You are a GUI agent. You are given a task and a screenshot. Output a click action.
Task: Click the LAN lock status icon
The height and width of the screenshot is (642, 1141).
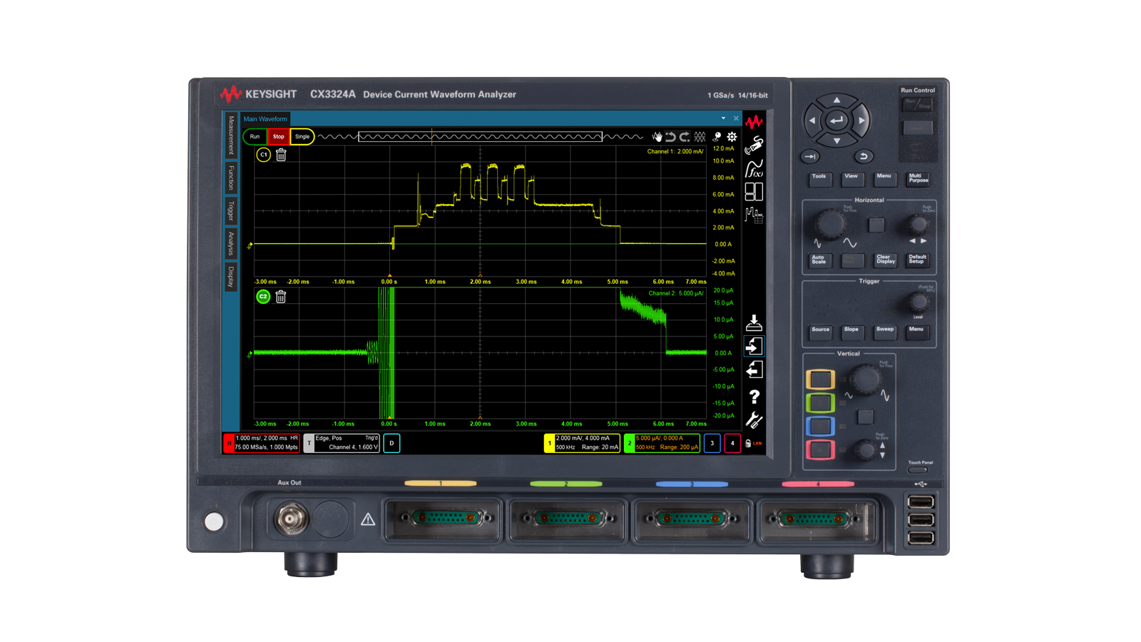click(752, 444)
